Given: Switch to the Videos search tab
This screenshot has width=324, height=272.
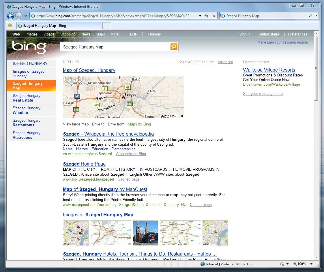Looking at the screenshot, I should pos(49,34).
